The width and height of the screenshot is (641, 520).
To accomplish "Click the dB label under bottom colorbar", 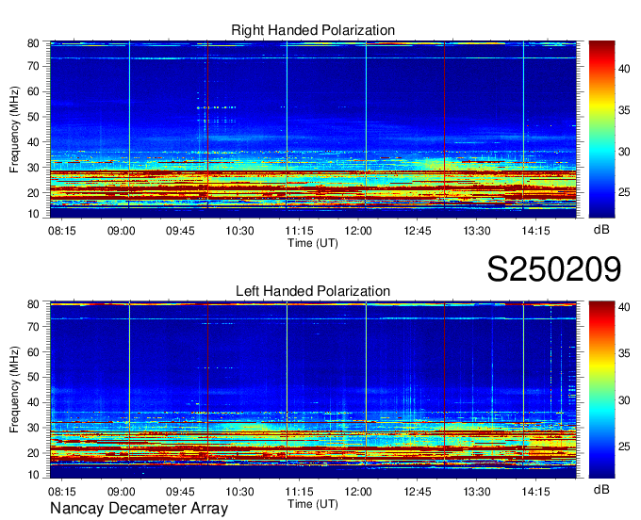I will tap(601, 489).
